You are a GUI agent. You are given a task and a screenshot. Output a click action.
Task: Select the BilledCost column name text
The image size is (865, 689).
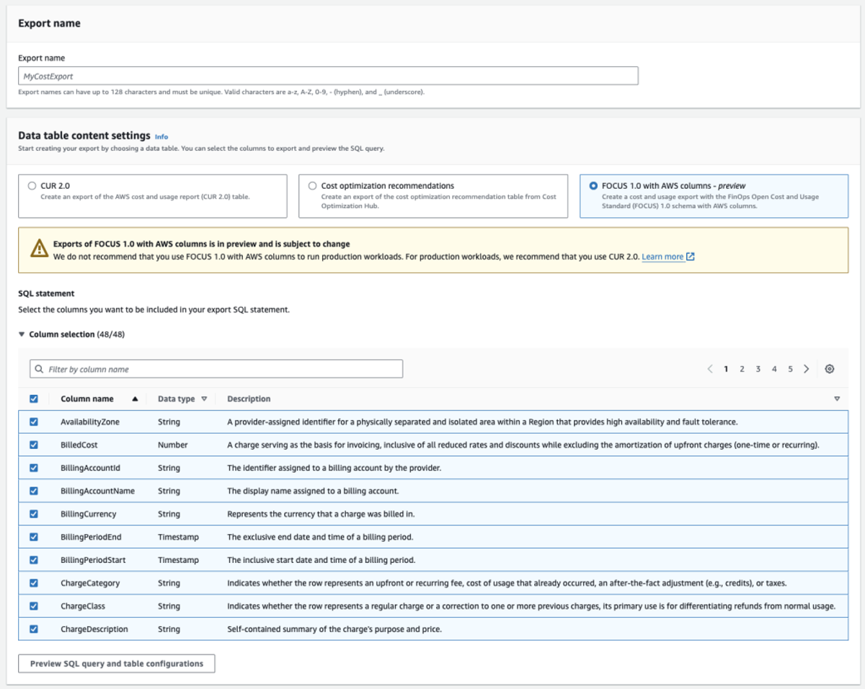[x=79, y=445]
